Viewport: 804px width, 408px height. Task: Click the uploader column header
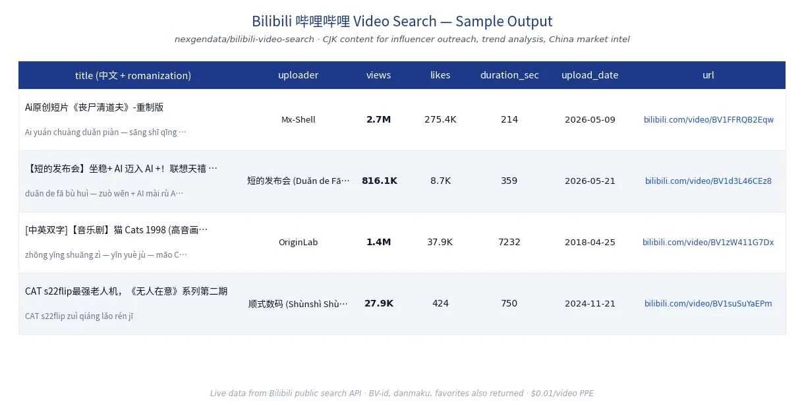tap(298, 75)
